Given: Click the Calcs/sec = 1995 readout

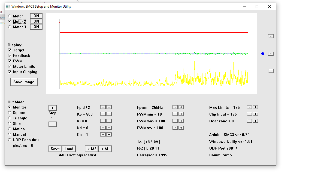Looking at the screenshot, I should pyautogui.click(x=152, y=155).
